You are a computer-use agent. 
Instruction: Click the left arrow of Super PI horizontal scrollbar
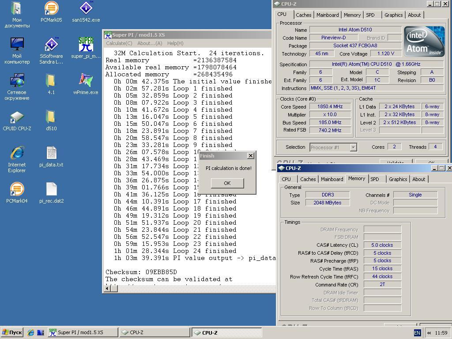point(107,288)
